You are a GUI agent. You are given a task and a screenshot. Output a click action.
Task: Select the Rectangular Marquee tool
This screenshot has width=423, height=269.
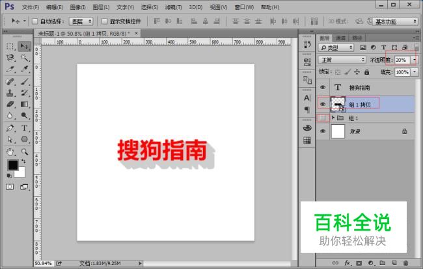click(10, 46)
